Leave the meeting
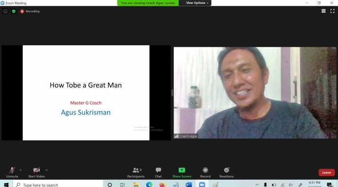Viewport: 338px width, 187px height. pyautogui.click(x=326, y=172)
